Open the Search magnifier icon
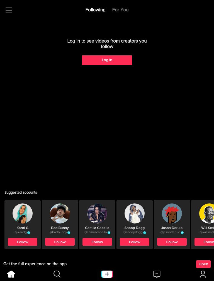This screenshot has height=285, width=214. tap(57, 274)
